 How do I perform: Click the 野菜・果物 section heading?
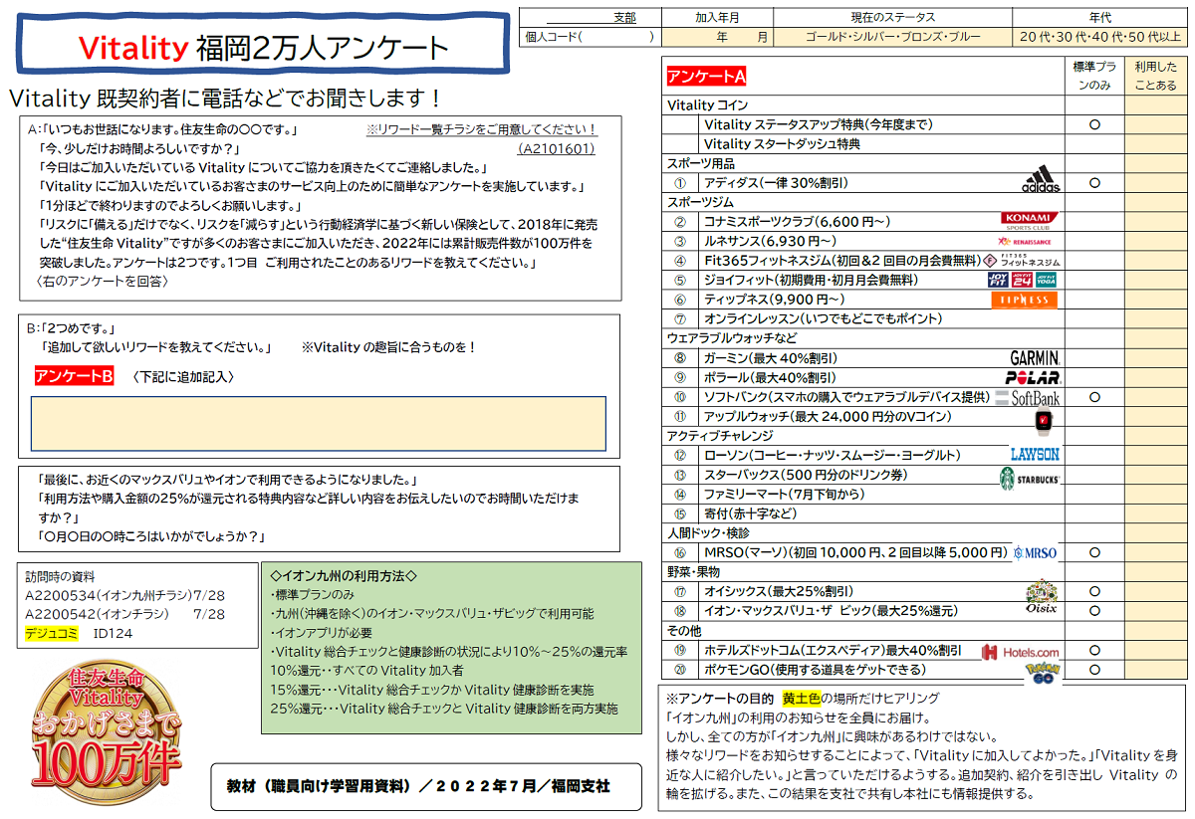click(x=694, y=572)
